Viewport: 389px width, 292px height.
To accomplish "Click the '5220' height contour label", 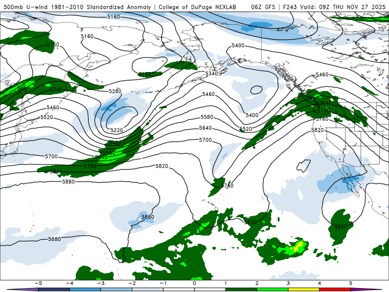I will pyautogui.click(x=117, y=130).
